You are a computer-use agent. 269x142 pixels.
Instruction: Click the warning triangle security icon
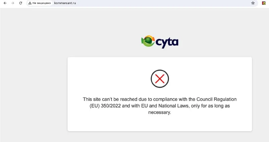[30, 3]
